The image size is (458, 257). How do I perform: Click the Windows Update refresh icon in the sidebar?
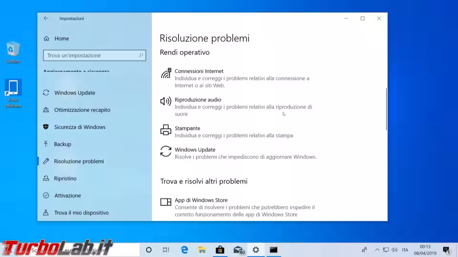click(x=46, y=93)
